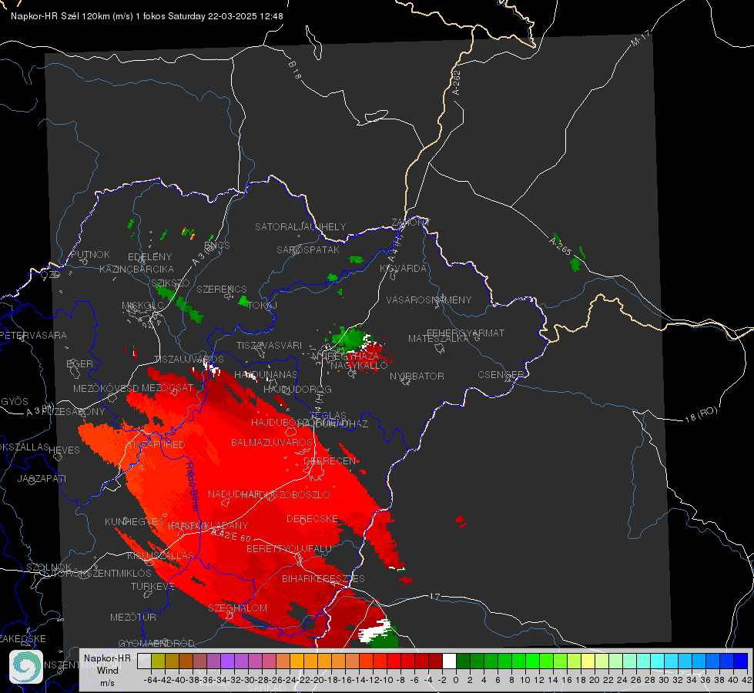754x693 pixels.
Task: Click the PUTNOK label
Action: pyautogui.click(x=90, y=254)
